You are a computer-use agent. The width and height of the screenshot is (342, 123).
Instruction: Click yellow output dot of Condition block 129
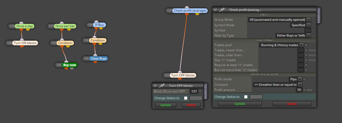68,46
